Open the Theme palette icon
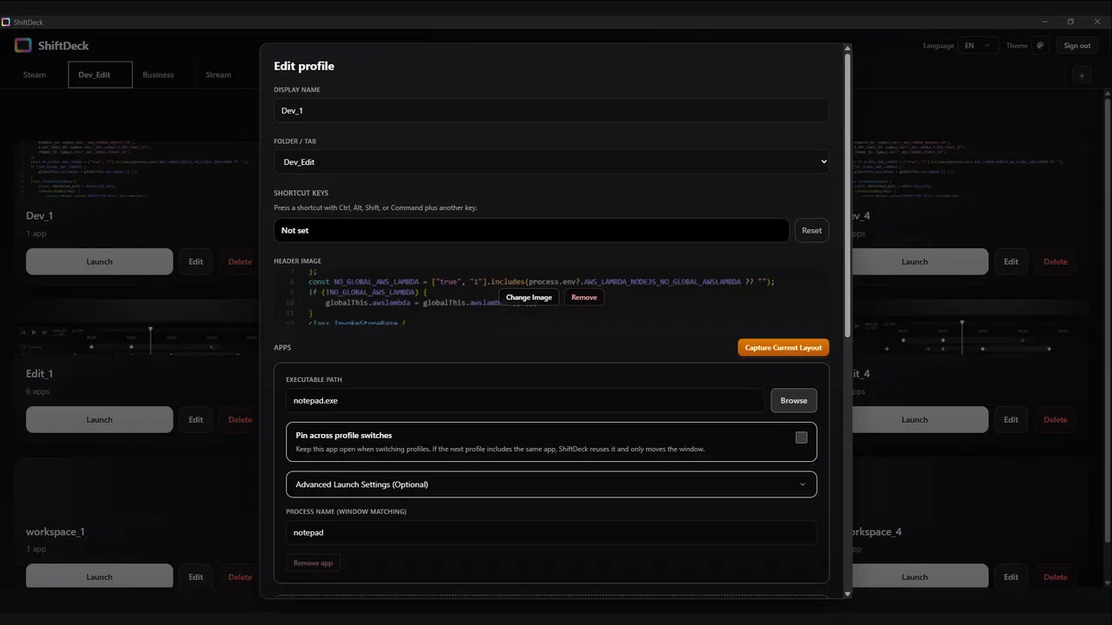The image size is (1112, 625). [x=1040, y=46]
